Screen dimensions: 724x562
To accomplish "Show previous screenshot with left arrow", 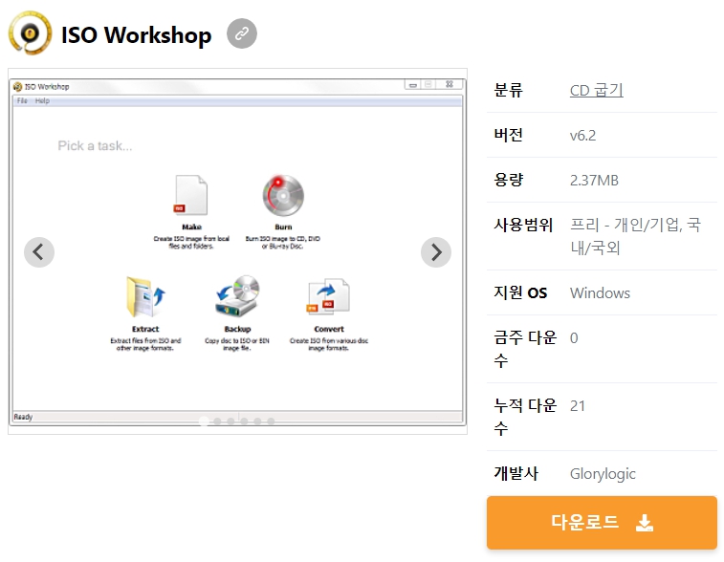I will tap(39, 252).
